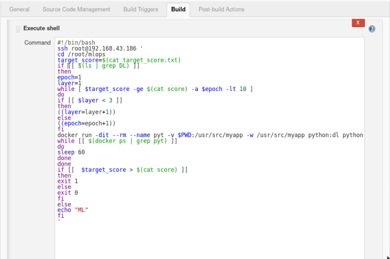Open the General tab
Viewport: 390px width, 259px height.
pos(19,9)
